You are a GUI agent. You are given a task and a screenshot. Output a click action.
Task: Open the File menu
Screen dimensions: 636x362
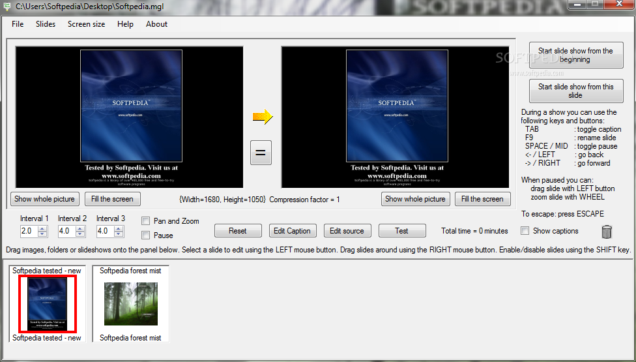pos(18,24)
